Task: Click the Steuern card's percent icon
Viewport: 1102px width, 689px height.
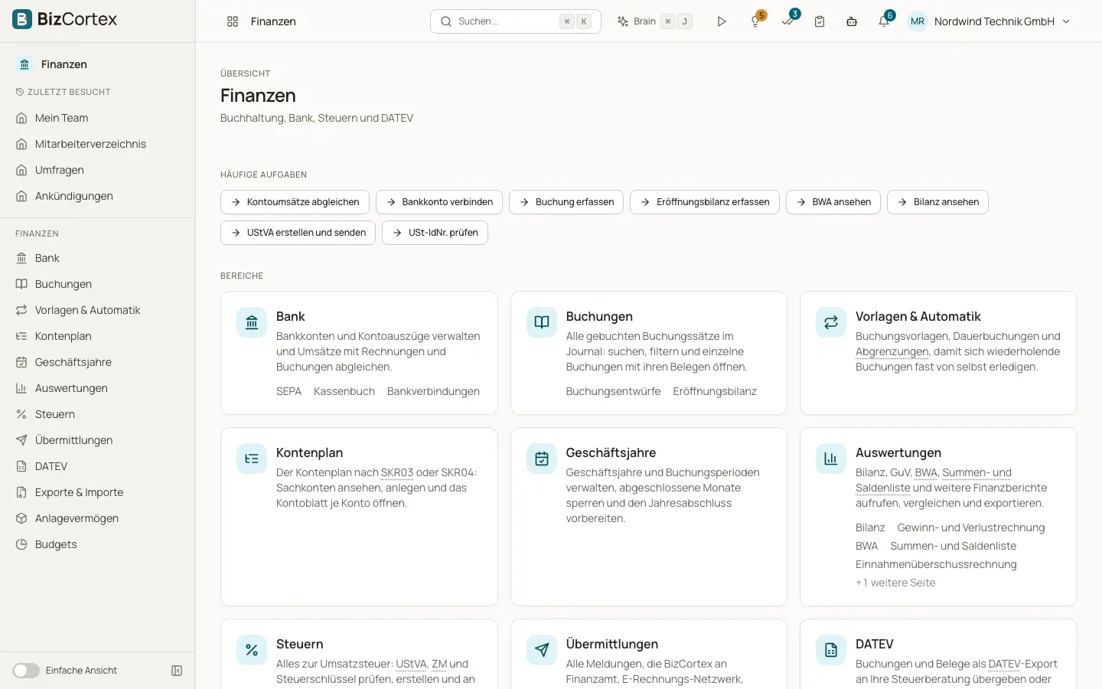Action: click(252, 650)
